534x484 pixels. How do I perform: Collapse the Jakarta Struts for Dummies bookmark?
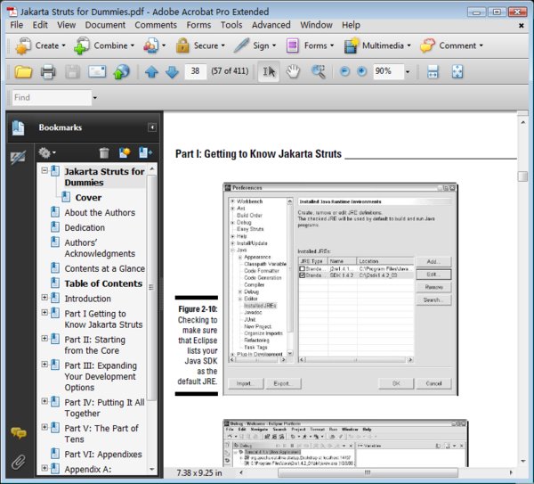coord(44,170)
